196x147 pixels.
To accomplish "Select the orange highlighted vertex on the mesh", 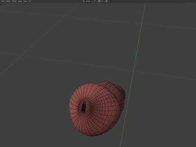I will coord(112,94).
